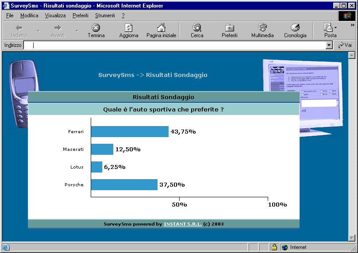Click the padlock security icon in status bar
The height and width of the screenshot is (253, 358).
coord(274,247)
